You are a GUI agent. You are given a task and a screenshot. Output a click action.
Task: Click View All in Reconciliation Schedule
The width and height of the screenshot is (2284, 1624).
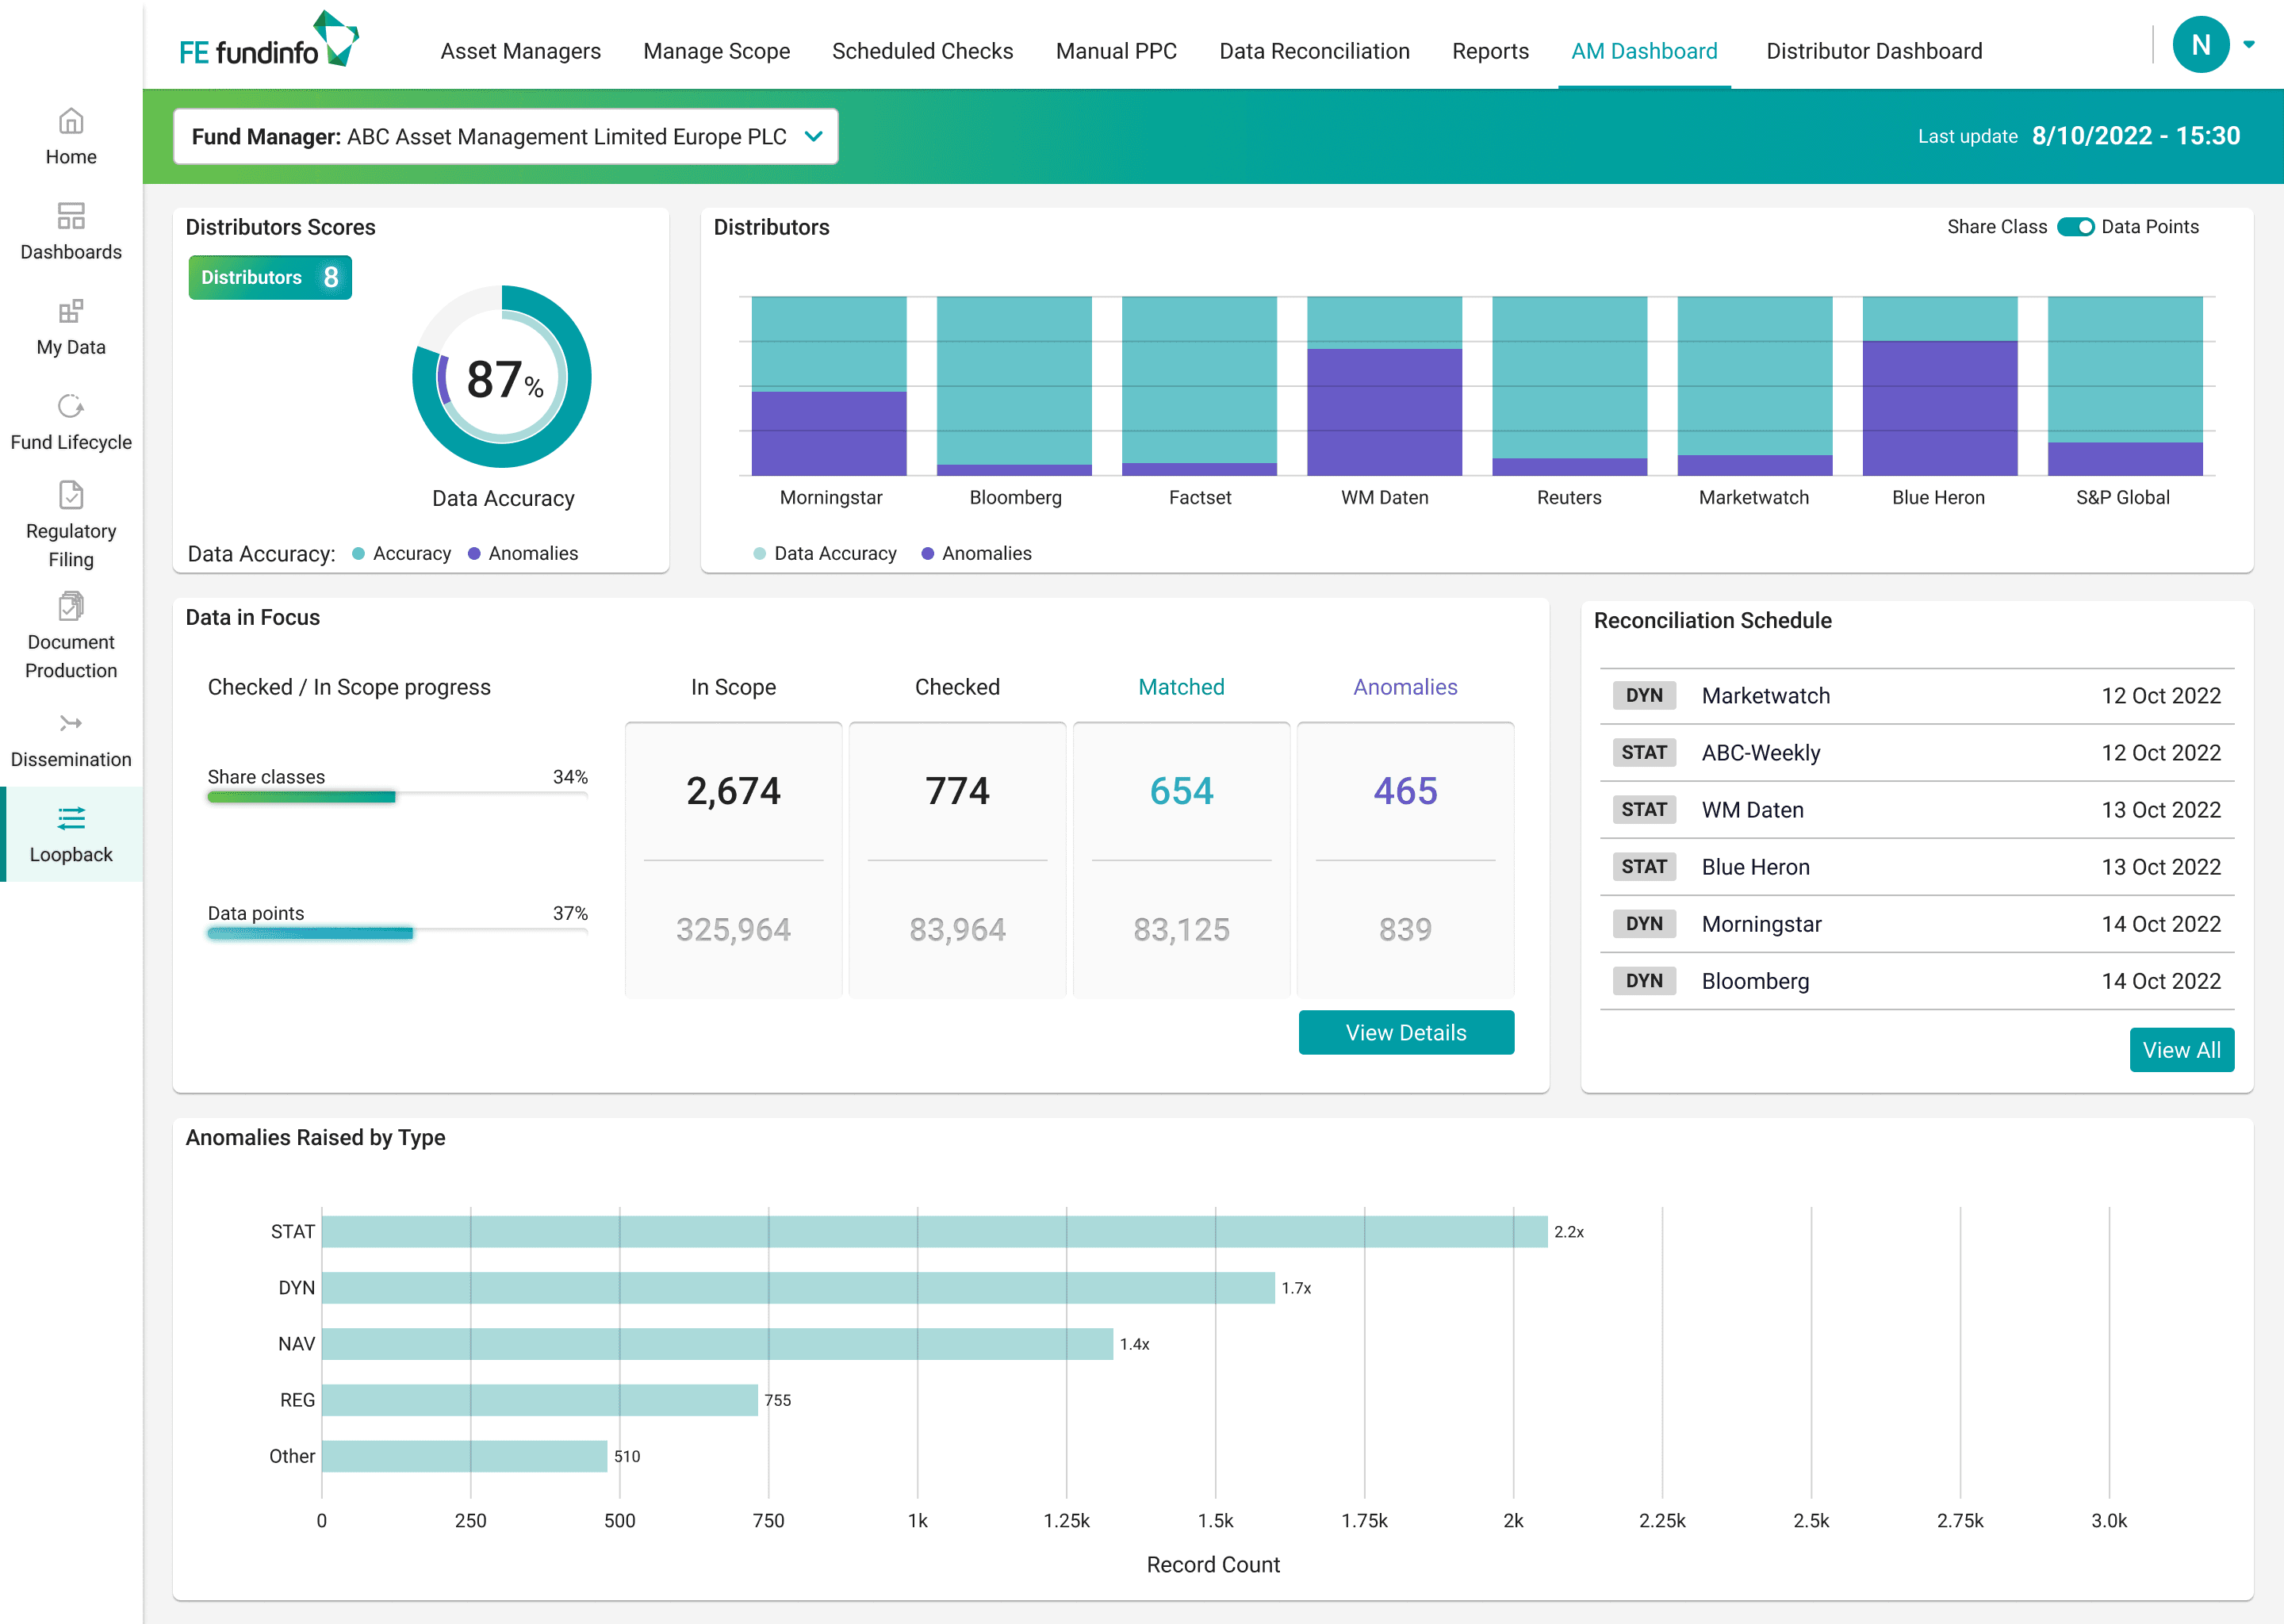(x=2180, y=1050)
